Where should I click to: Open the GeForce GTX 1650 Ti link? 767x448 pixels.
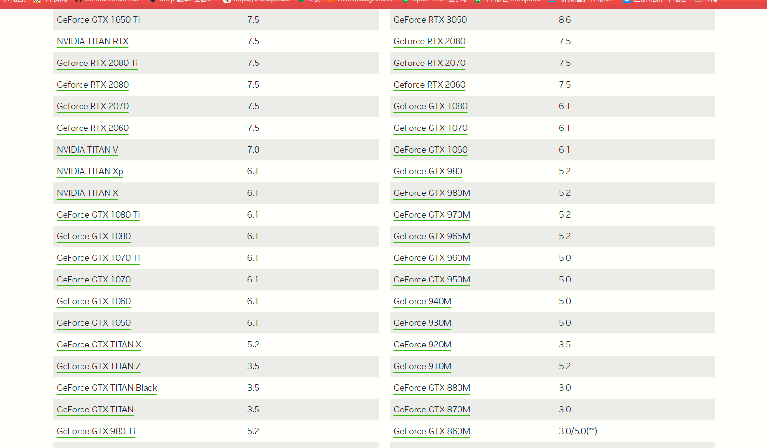pyautogui.click(x=98, y=20)
